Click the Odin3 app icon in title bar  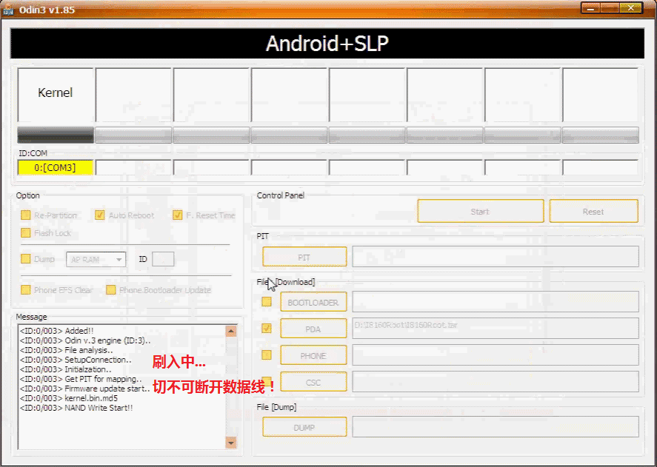pos(8,9)
